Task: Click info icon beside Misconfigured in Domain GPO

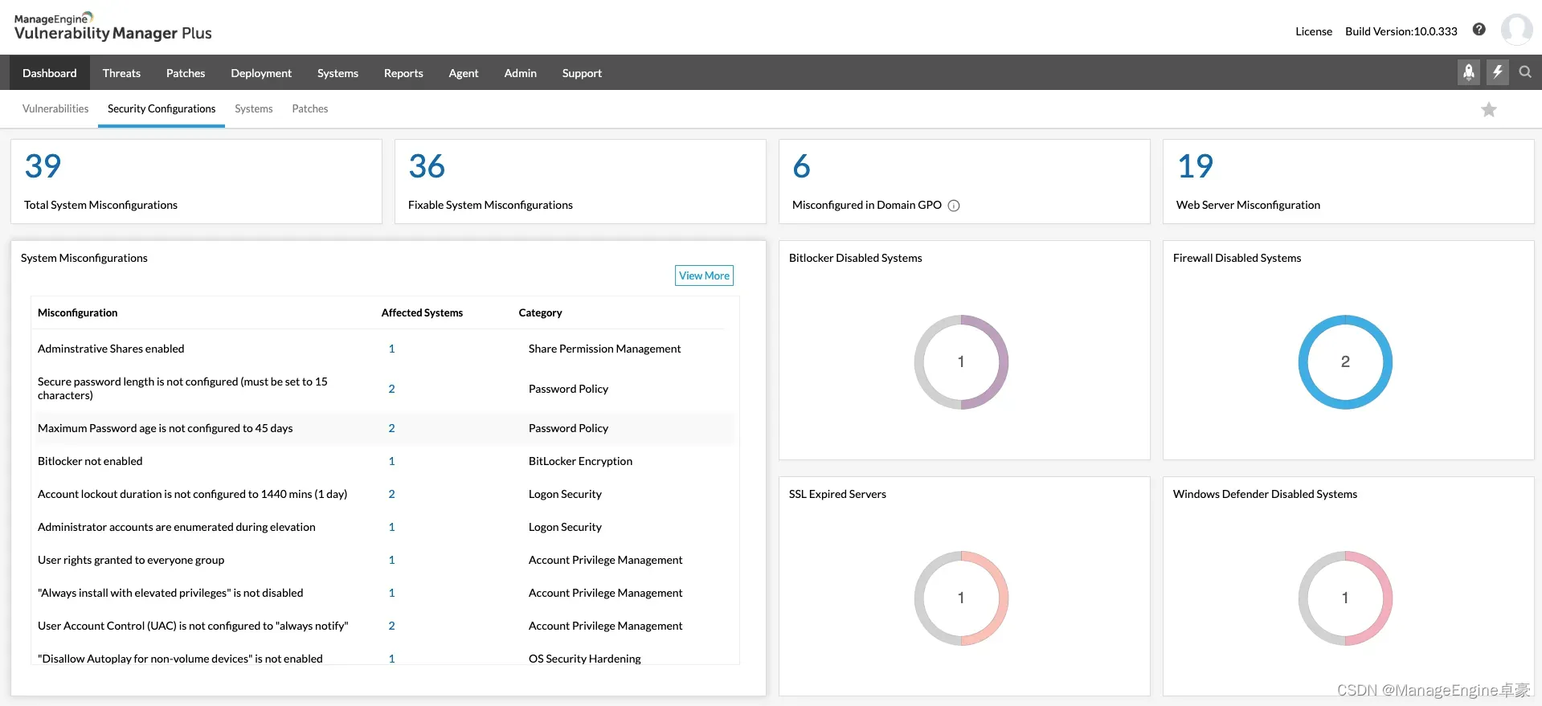Action: click(x=954, y=206)
